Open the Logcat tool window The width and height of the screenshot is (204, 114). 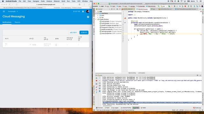(x=115, y=108)
